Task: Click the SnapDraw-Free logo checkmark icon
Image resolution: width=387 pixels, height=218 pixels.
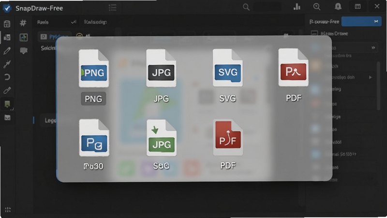Action: point(7,8)
